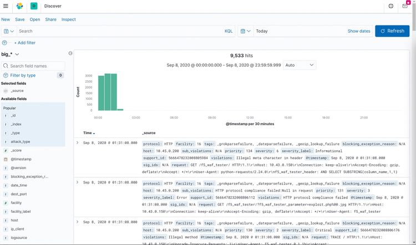This screenshot has width=416, height=245.
Task: Sort by the Time column header
Action: (88, 133)
